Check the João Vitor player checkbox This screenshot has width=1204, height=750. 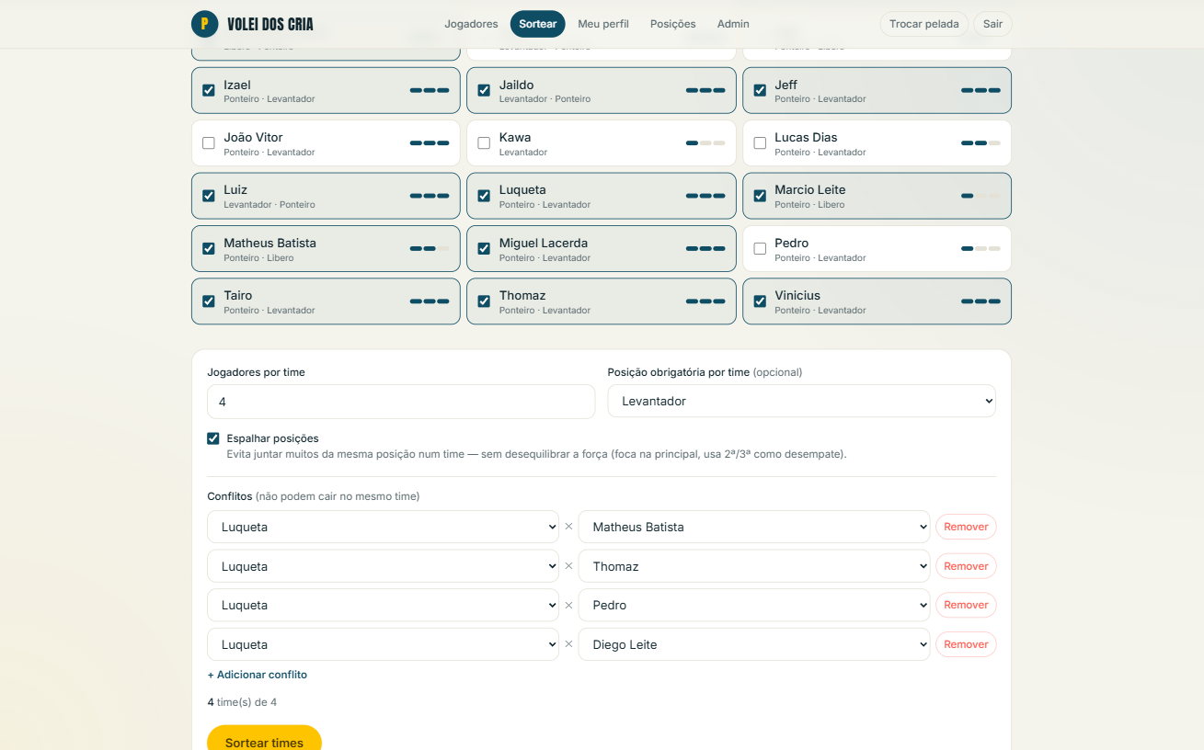(x=209, y=143)
